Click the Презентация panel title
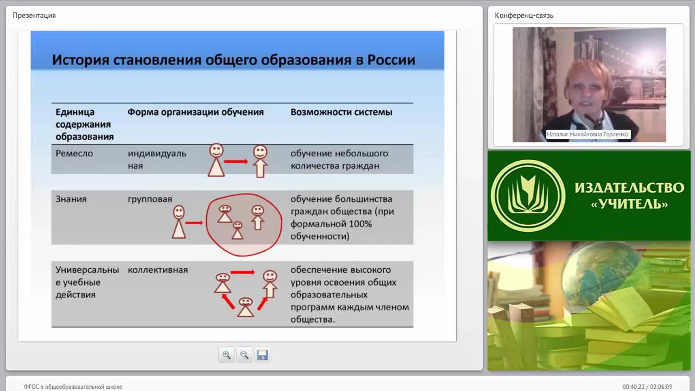 click(x=34, y=15)
